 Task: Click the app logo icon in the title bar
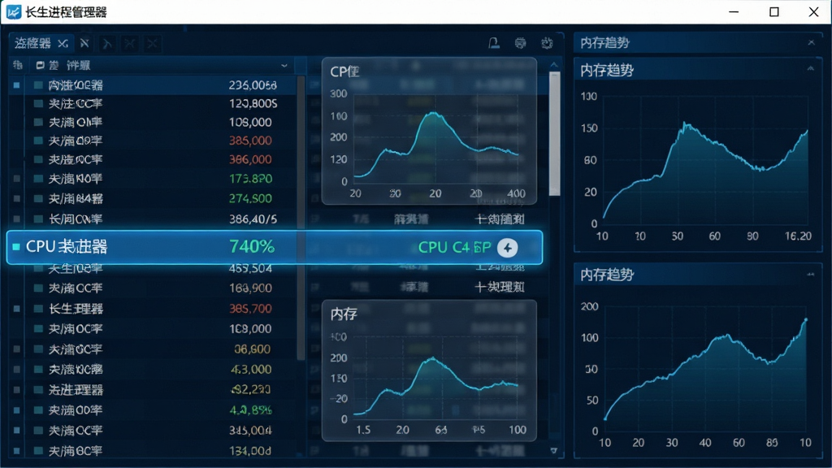tap(13, 11)
